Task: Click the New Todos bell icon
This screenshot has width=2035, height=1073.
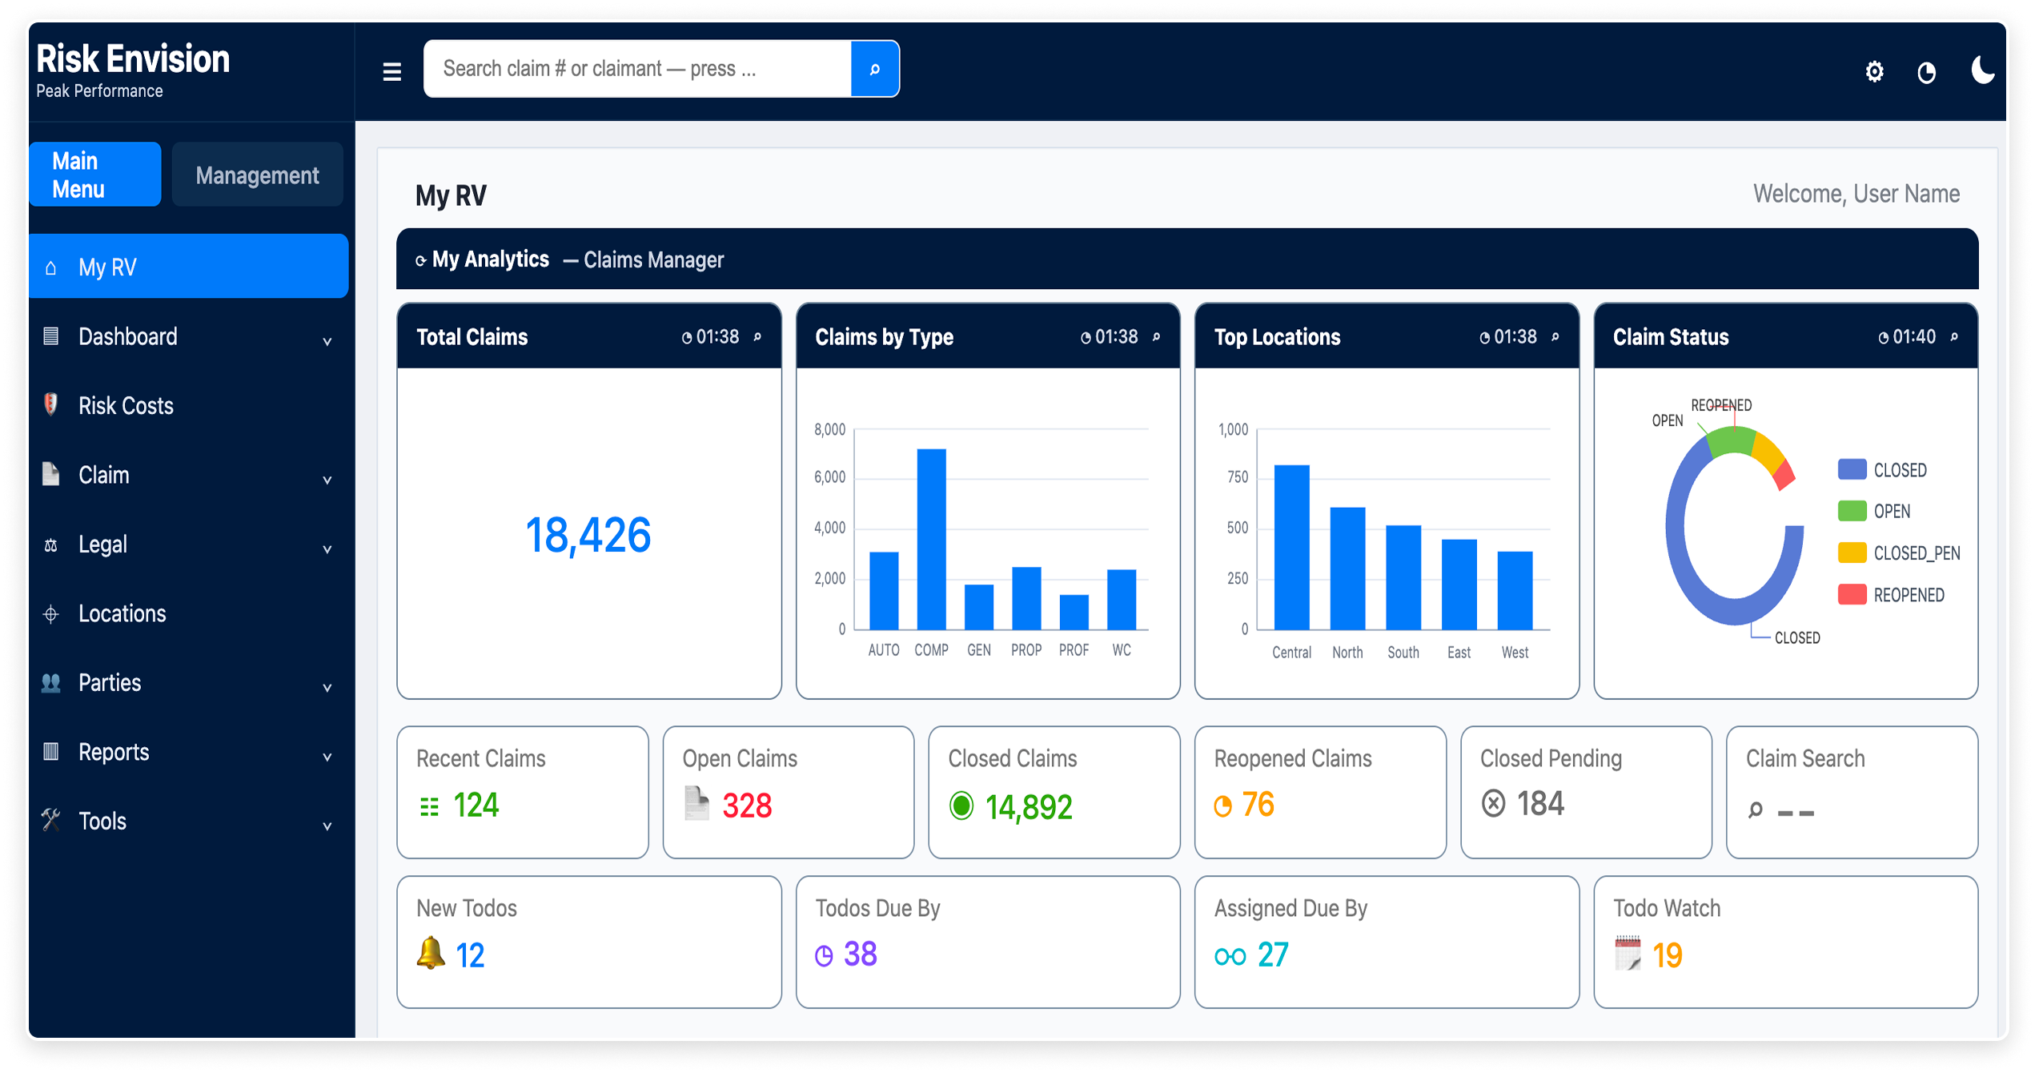Action: [x=431, y=953]
